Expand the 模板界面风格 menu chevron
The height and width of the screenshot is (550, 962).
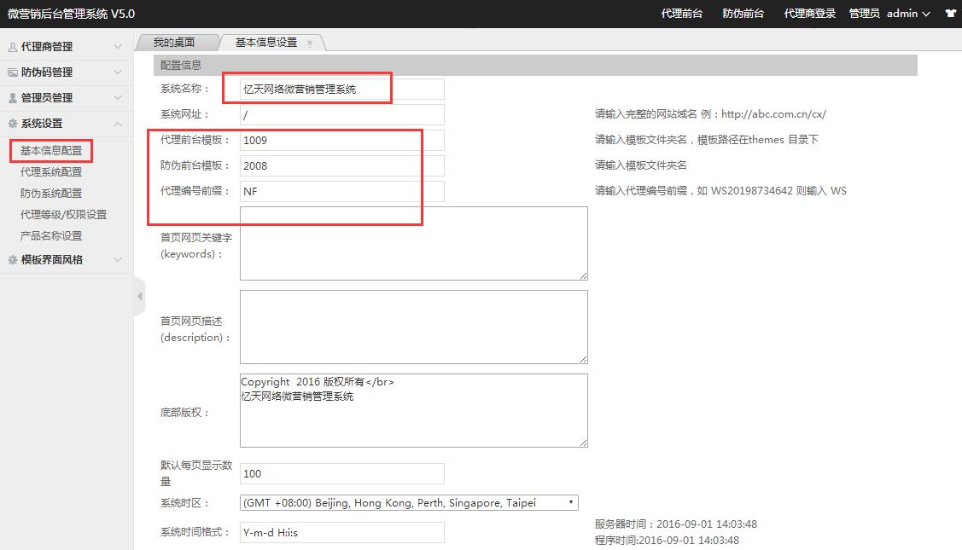[118, 260]
